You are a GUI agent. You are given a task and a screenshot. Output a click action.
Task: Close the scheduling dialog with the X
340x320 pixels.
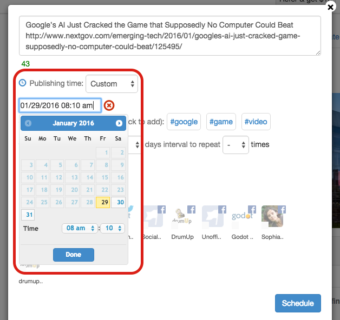pos(330,8)
